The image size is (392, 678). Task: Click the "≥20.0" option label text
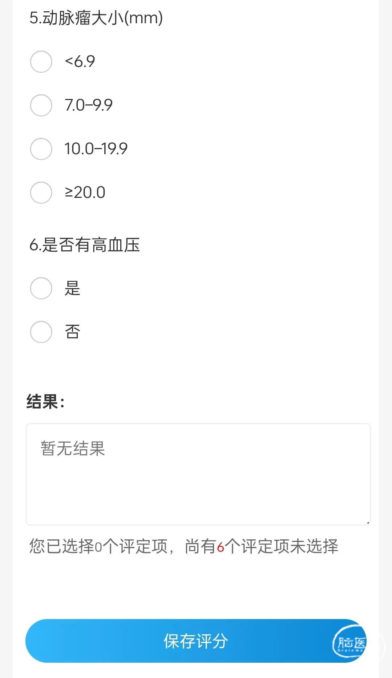85,192
